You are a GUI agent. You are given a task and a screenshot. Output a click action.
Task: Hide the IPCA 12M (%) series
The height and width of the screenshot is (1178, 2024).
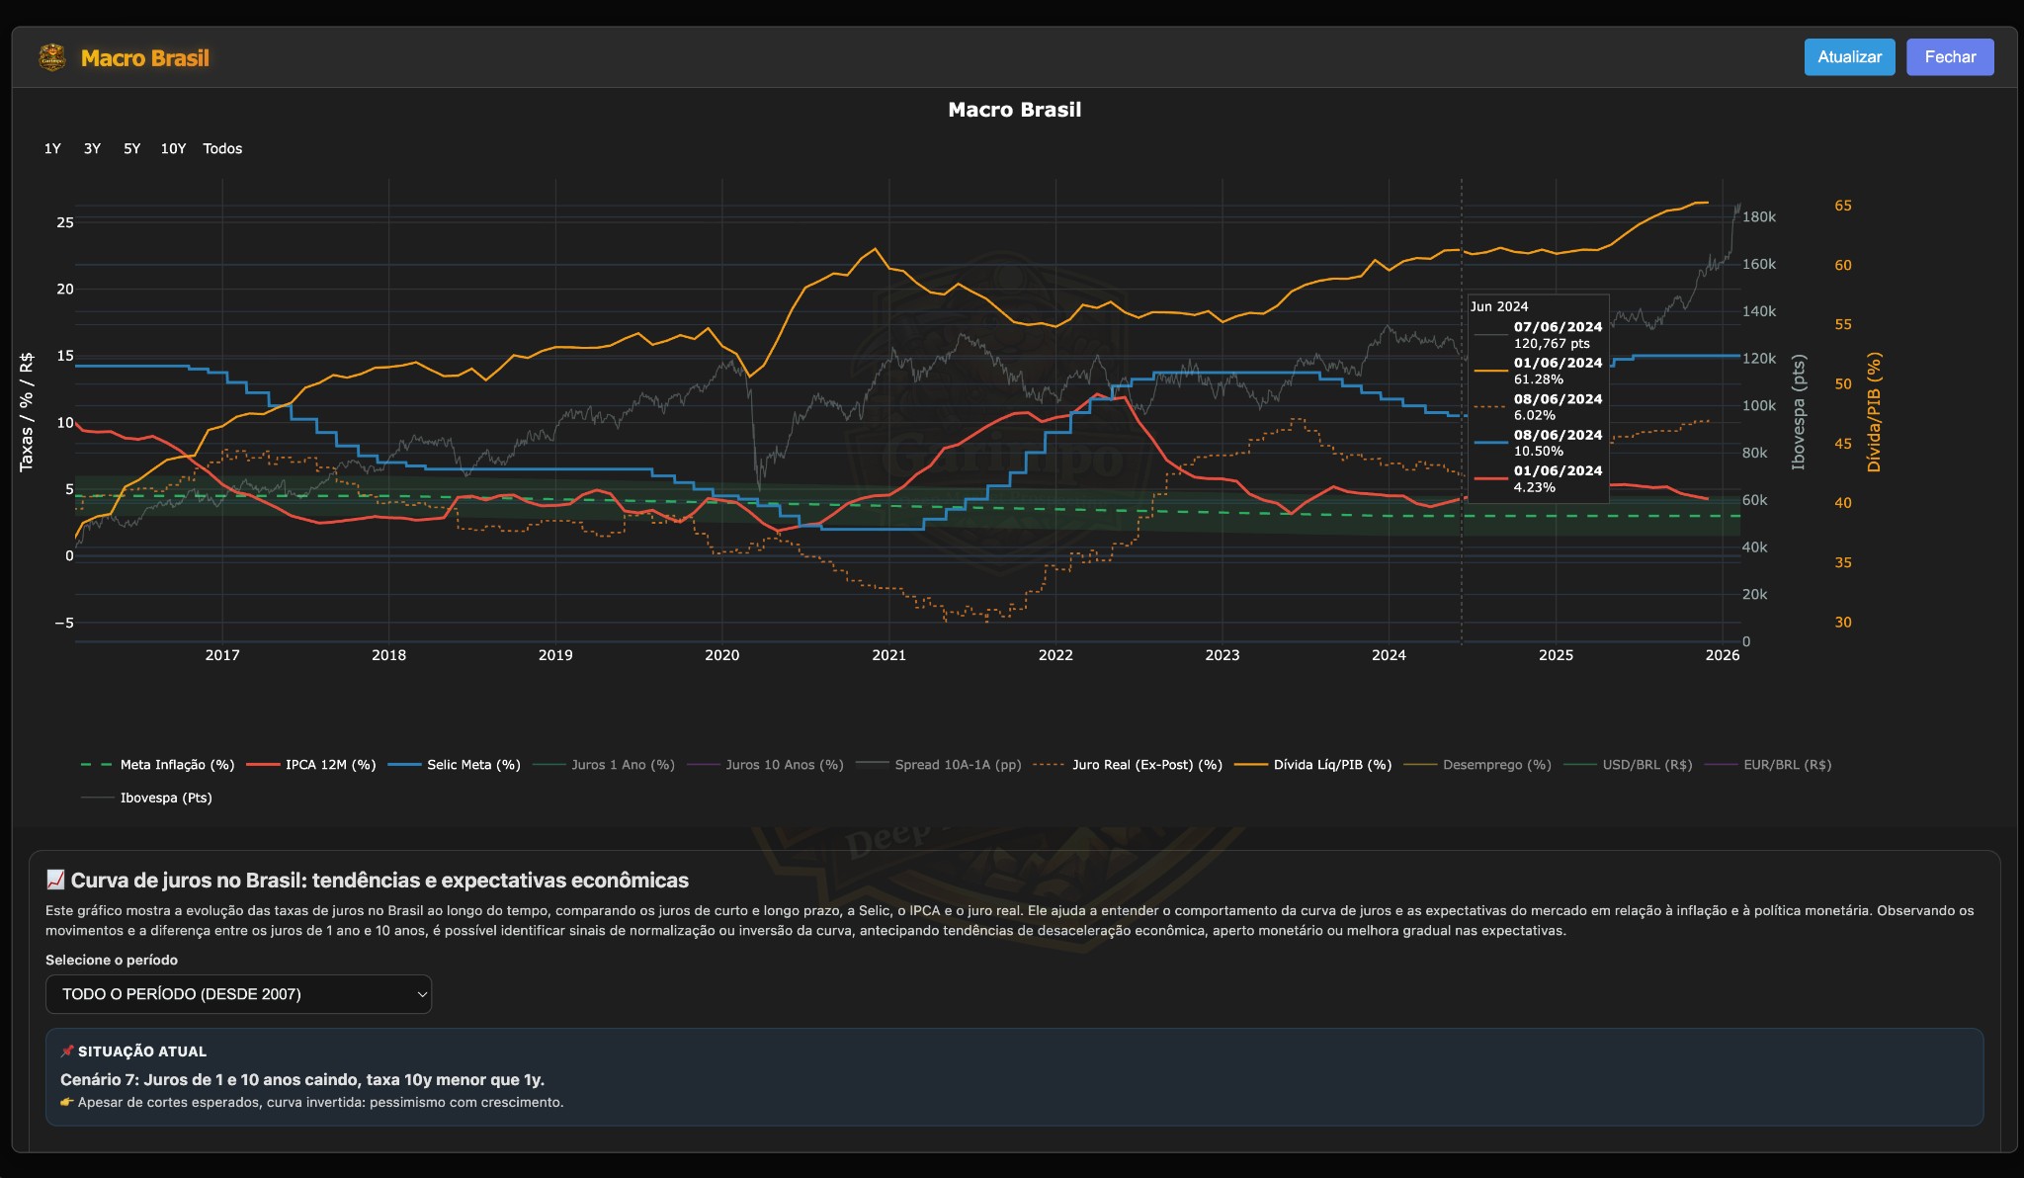[330, 765]
